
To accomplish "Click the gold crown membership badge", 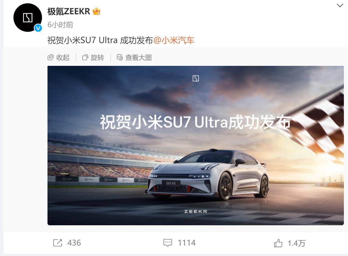I will [x=96, y=11].
